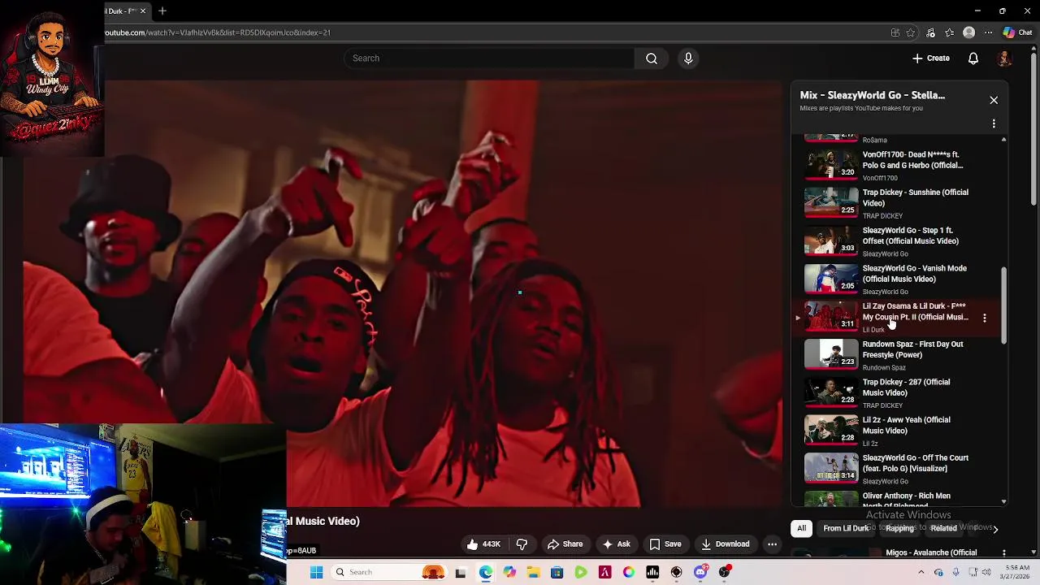Add page to favorites star icon
This screenshot has width=1040, height=585.
(x=911, y=32)
